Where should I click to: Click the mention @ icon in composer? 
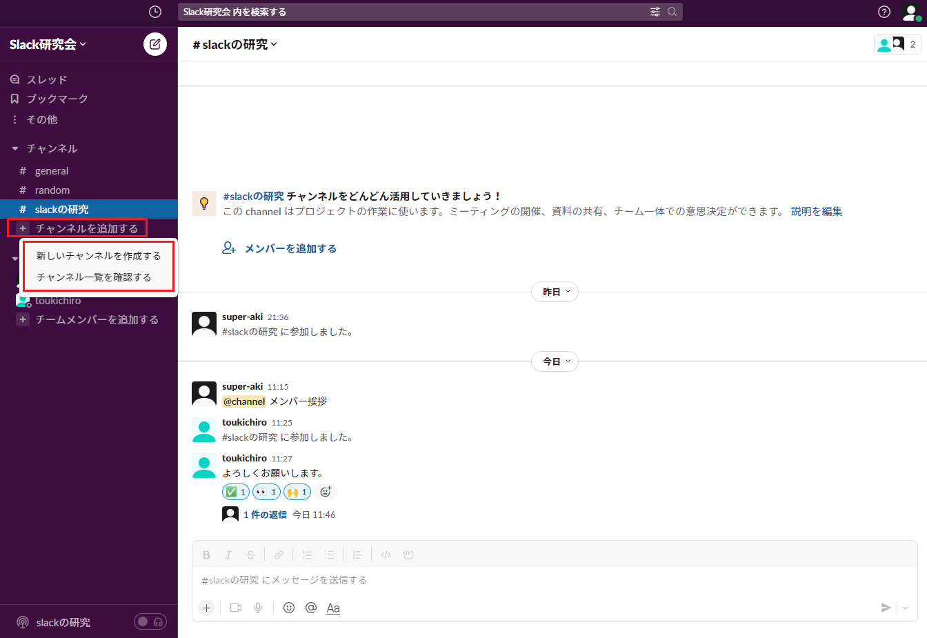click(x=311, y=608)
